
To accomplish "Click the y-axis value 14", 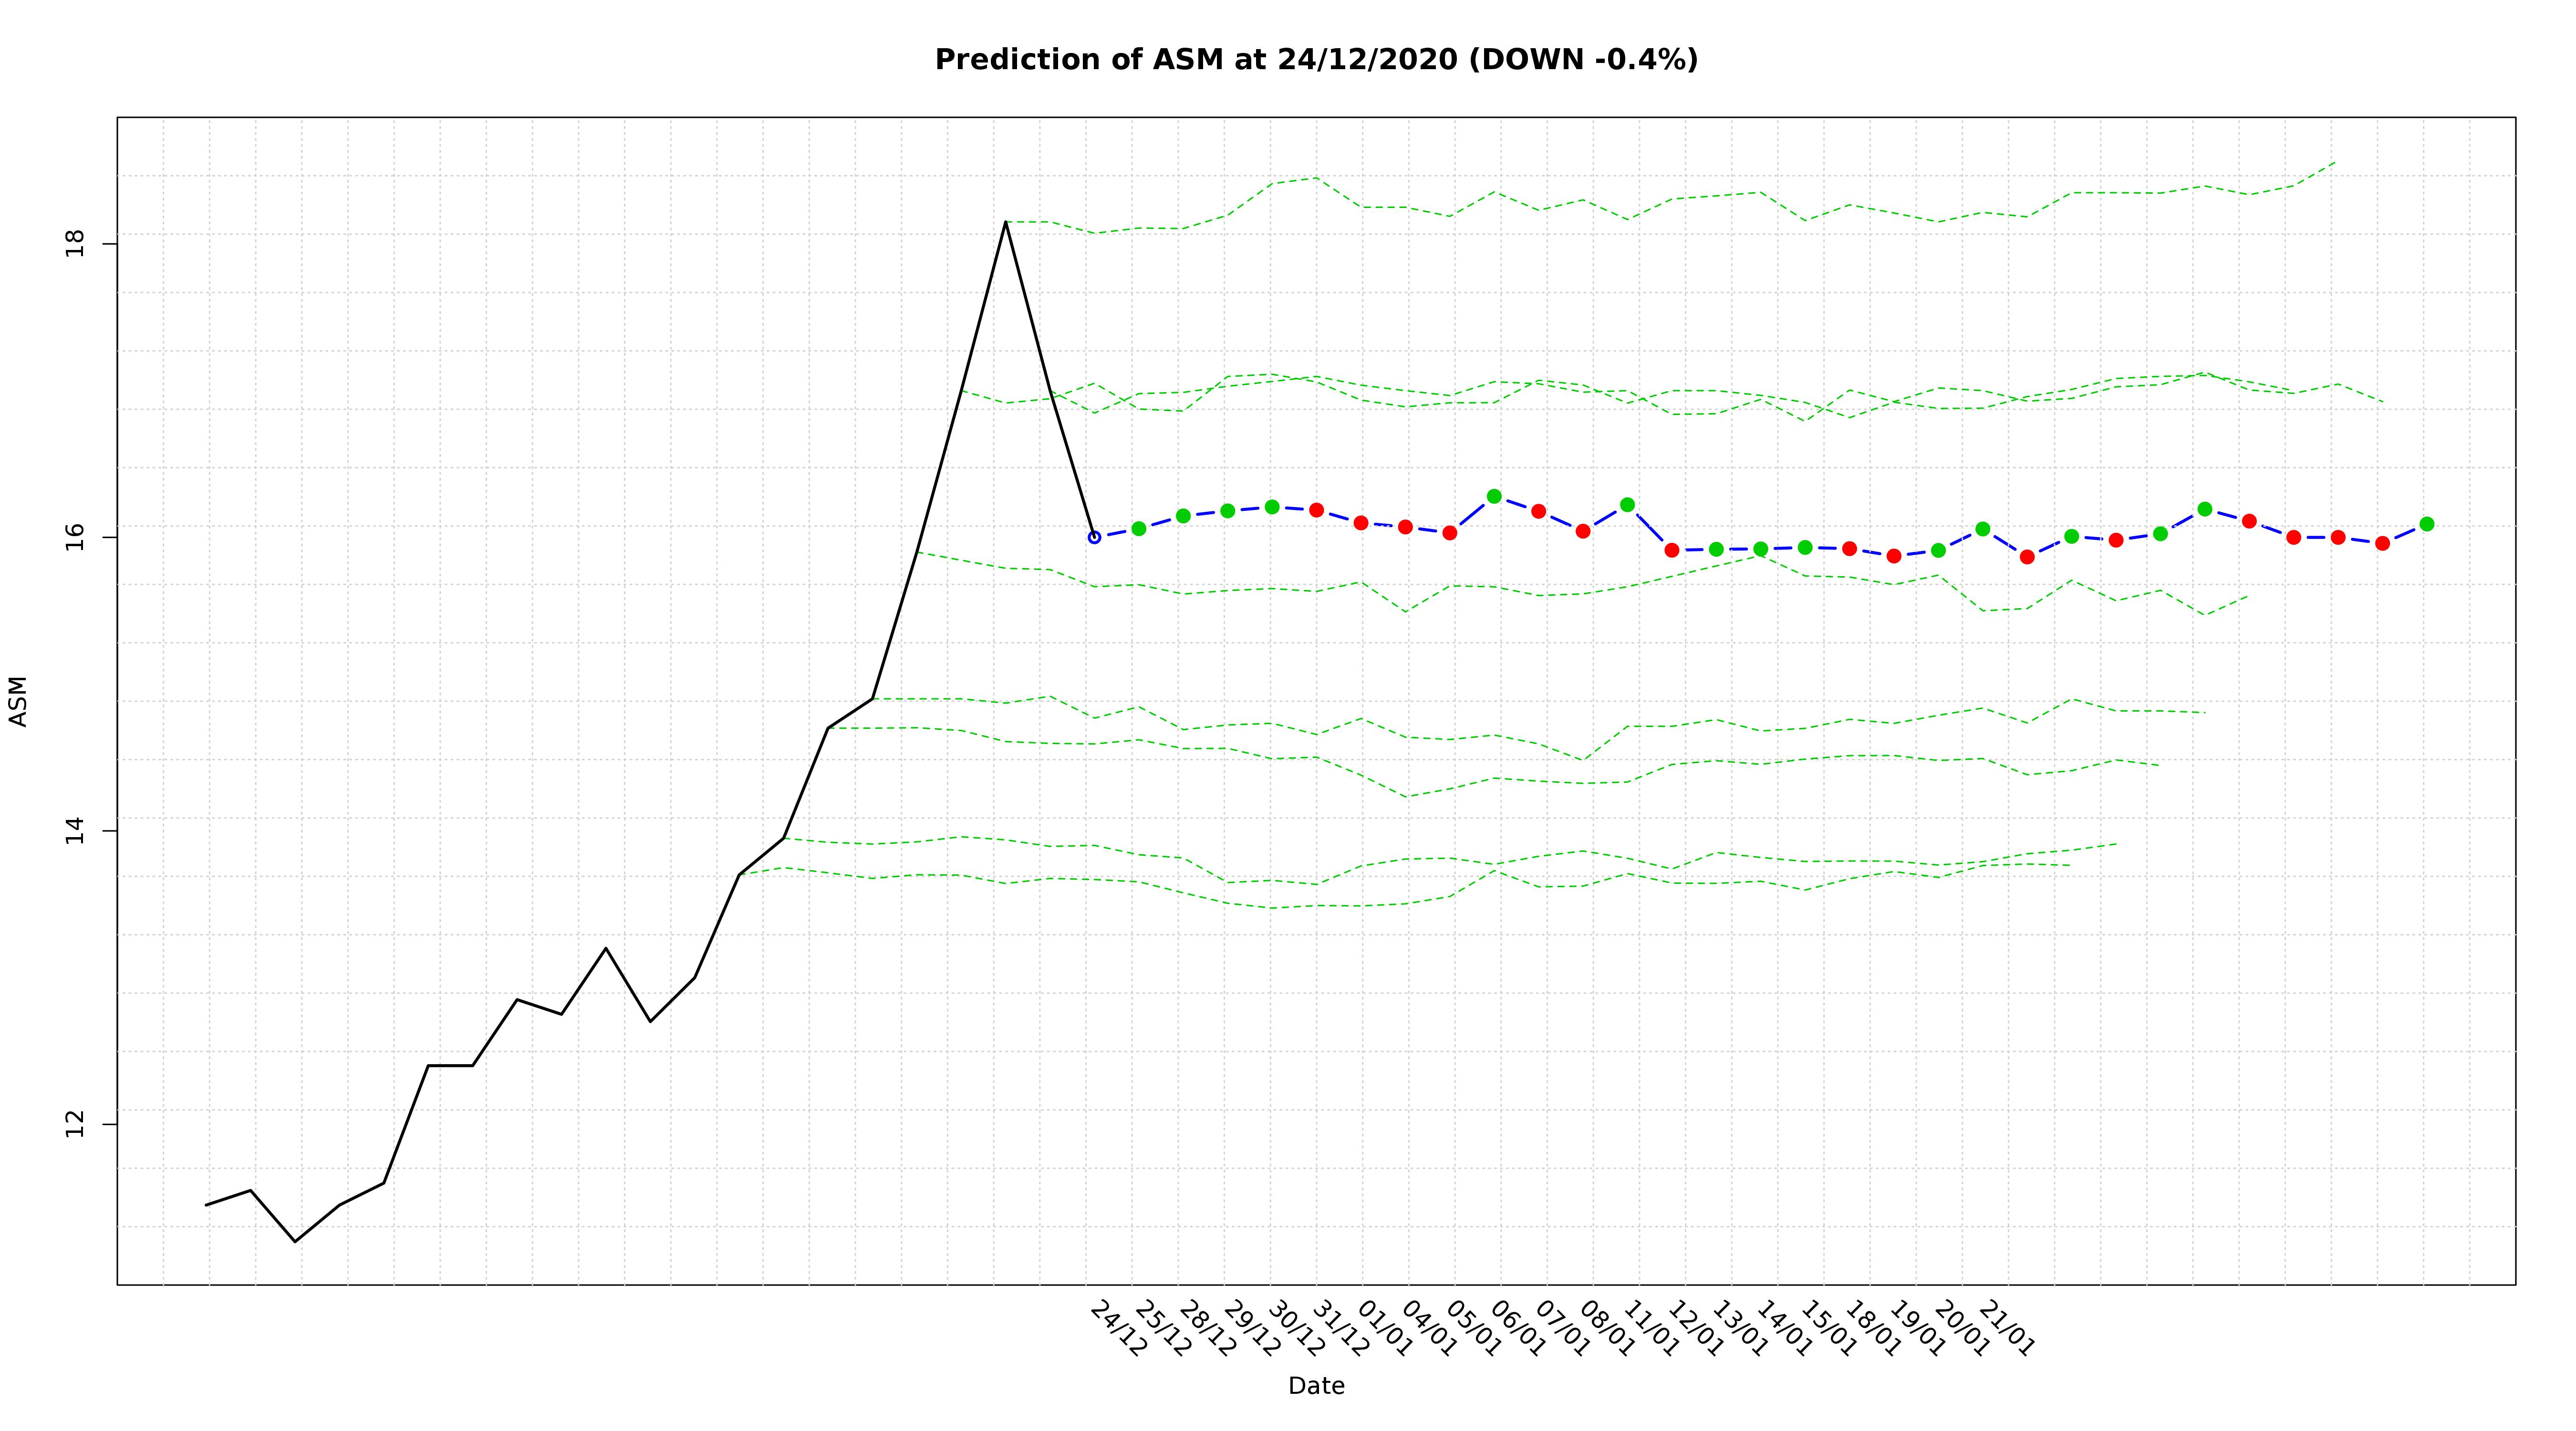I will [74, 830].
